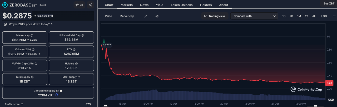Click circulating supply progress ring
337x107 pixels.
point(57,95)
